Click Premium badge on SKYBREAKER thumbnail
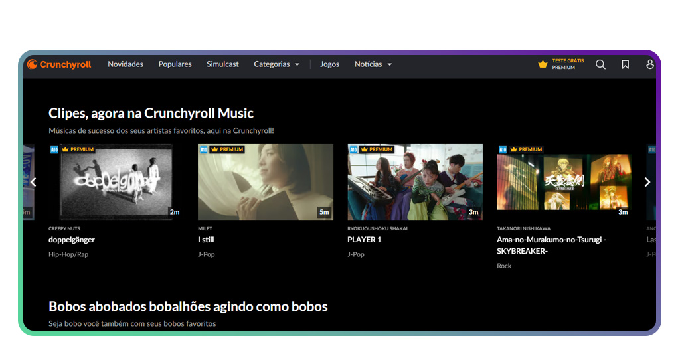The height and width of the screenshot is (356, 680). pos(526,149)
